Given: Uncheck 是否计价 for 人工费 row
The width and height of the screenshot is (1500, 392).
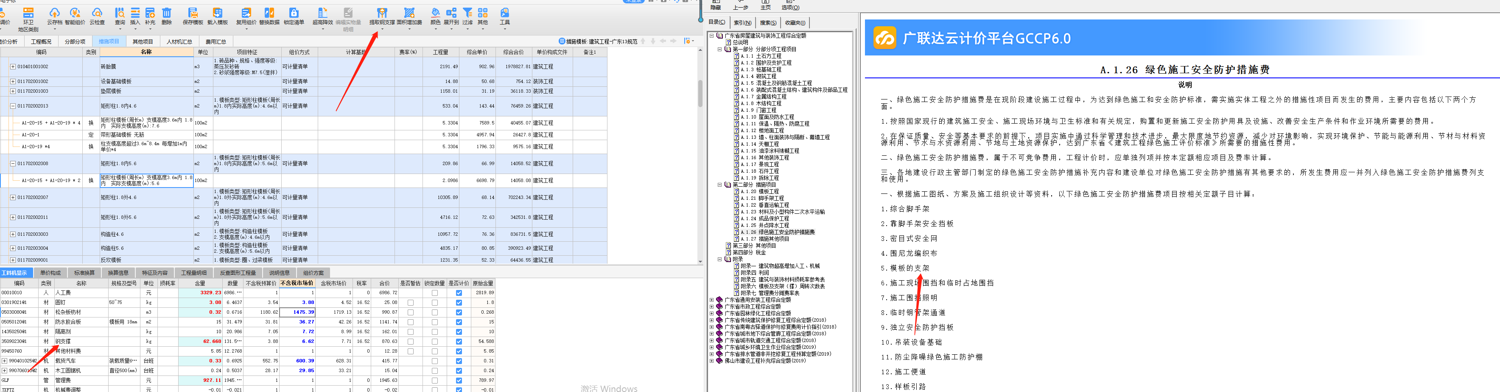Looking at the screenshot, I should (459, 293).
